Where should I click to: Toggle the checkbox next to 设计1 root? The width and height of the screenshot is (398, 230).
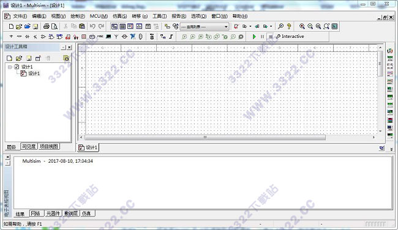pos(17,67)
